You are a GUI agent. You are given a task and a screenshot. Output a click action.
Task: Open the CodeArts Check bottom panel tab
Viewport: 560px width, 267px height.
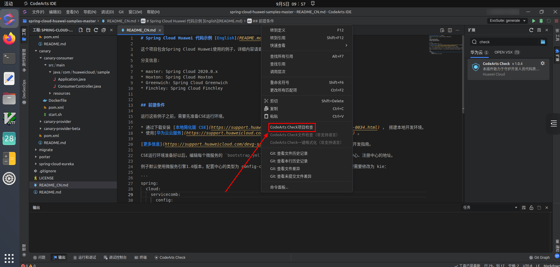(x=170, y=258)
